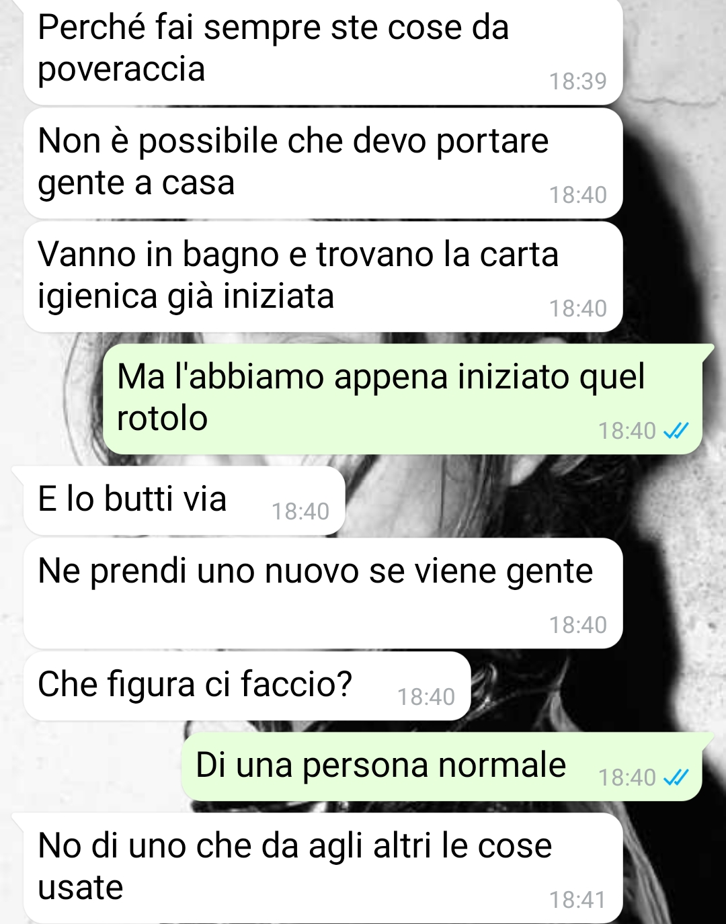Select the message 'Perché fai sempre ste cose da poveraccia'
726x924 pixels.
pyautogui.click(x=323, y=51)
